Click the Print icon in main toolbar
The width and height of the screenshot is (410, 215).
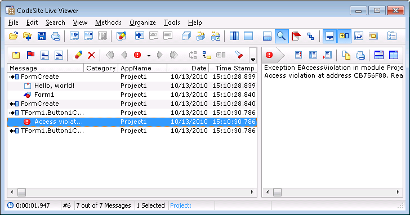point(55,36)
